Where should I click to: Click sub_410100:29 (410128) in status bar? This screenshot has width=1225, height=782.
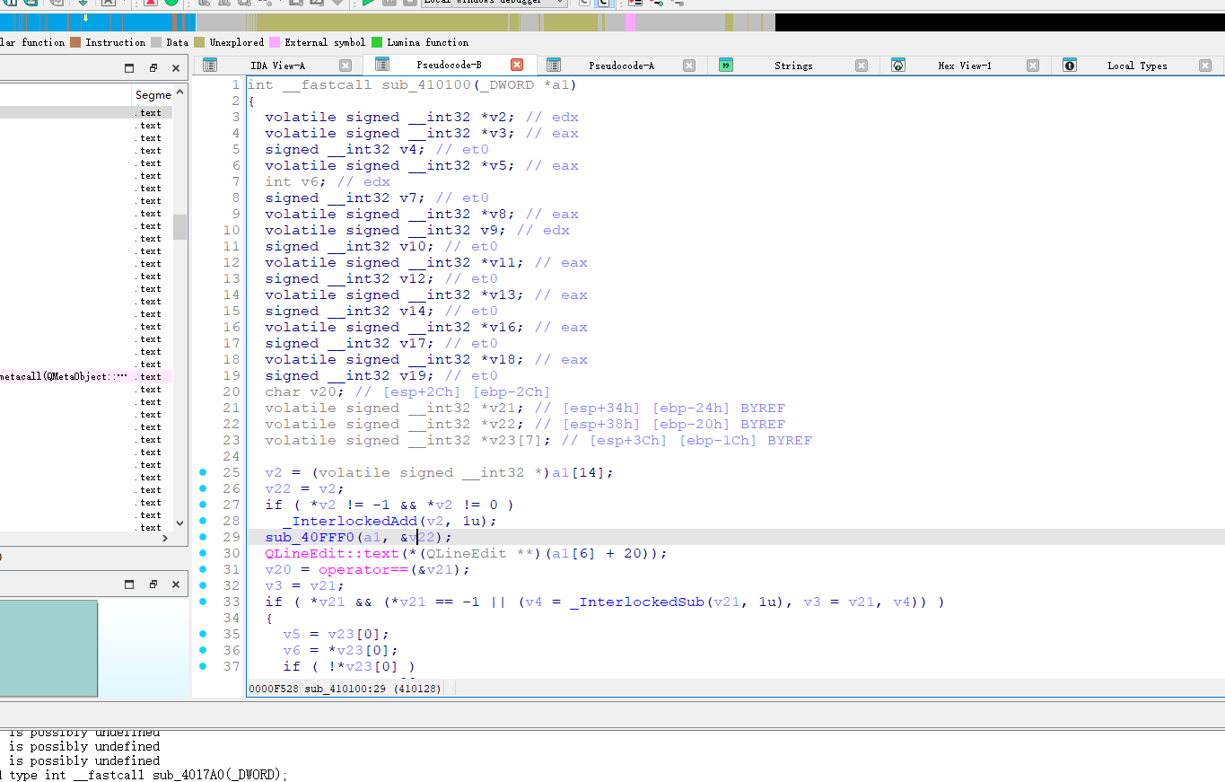point(372,688)
